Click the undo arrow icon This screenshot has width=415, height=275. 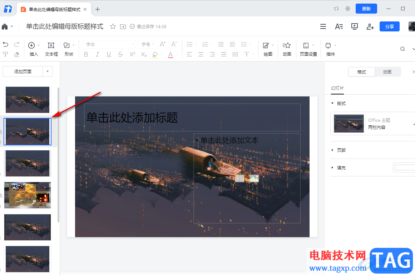click(5, 44)
